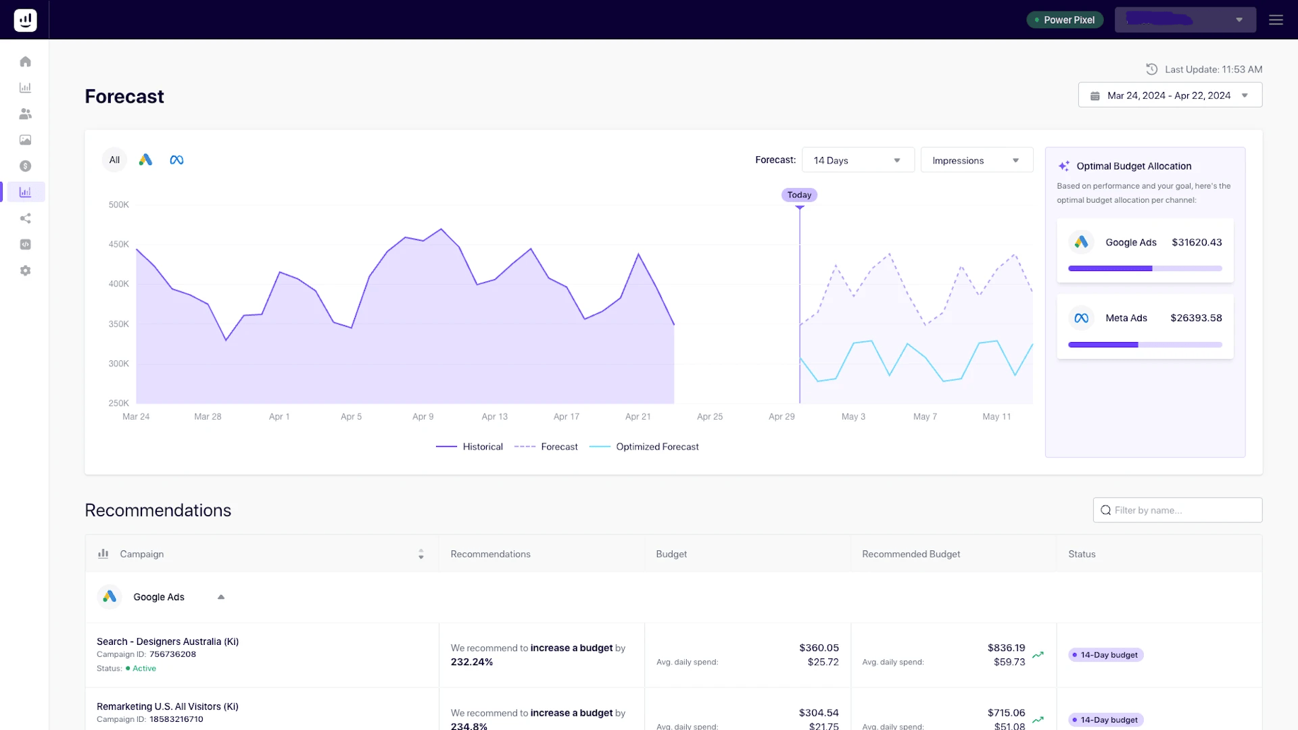Screen dimensions: 1298x730
Task: Click the Power Pixel status badge
Action: pyautogui.click(x=1065, y=20)
